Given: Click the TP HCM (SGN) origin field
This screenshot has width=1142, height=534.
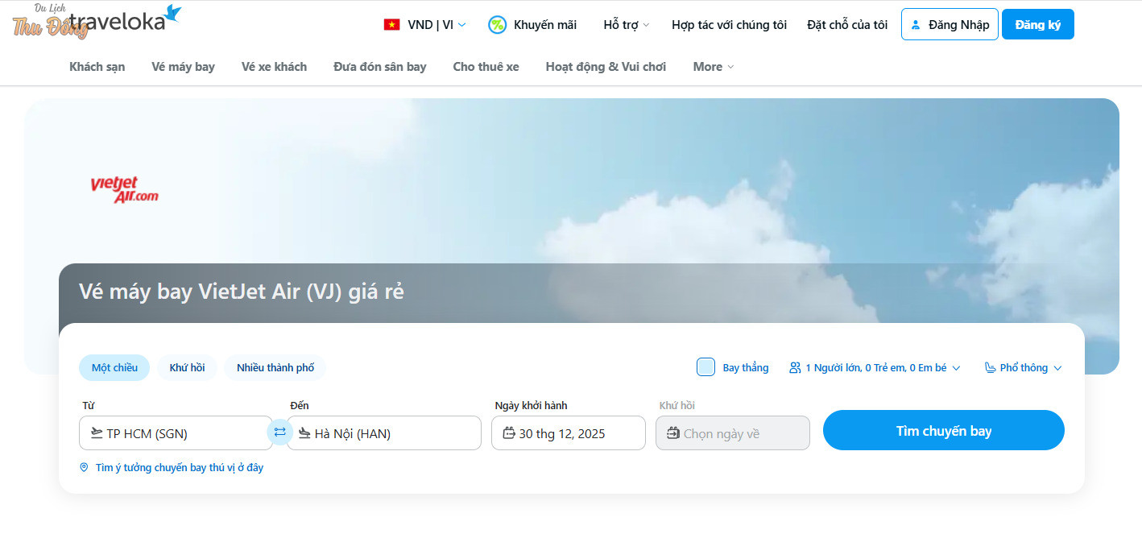Looking at the screenshot, I should click(176, 433).
